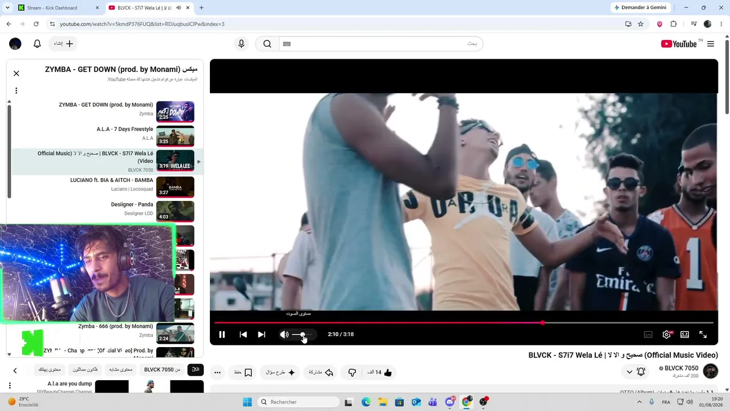Go back to the previous page

[9, 24]
